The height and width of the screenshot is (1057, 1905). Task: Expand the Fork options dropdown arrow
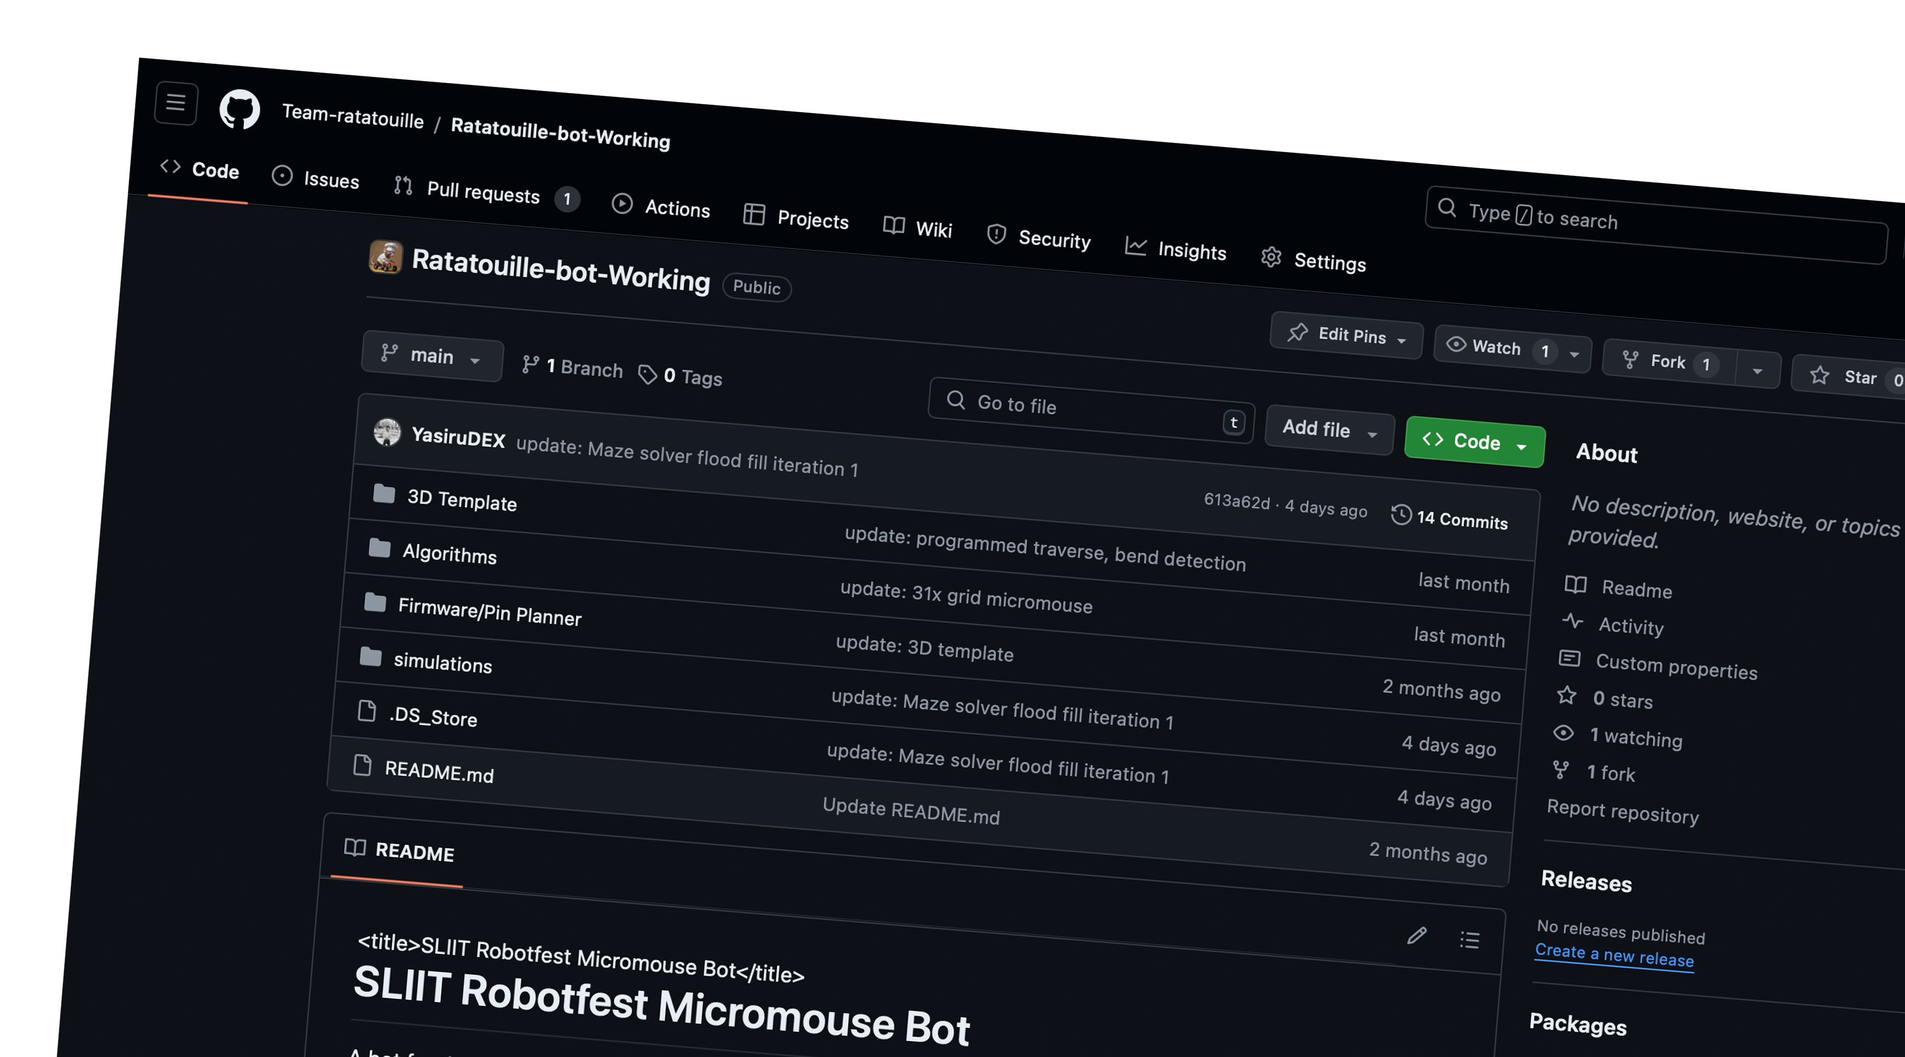(x=1758, y=371)
